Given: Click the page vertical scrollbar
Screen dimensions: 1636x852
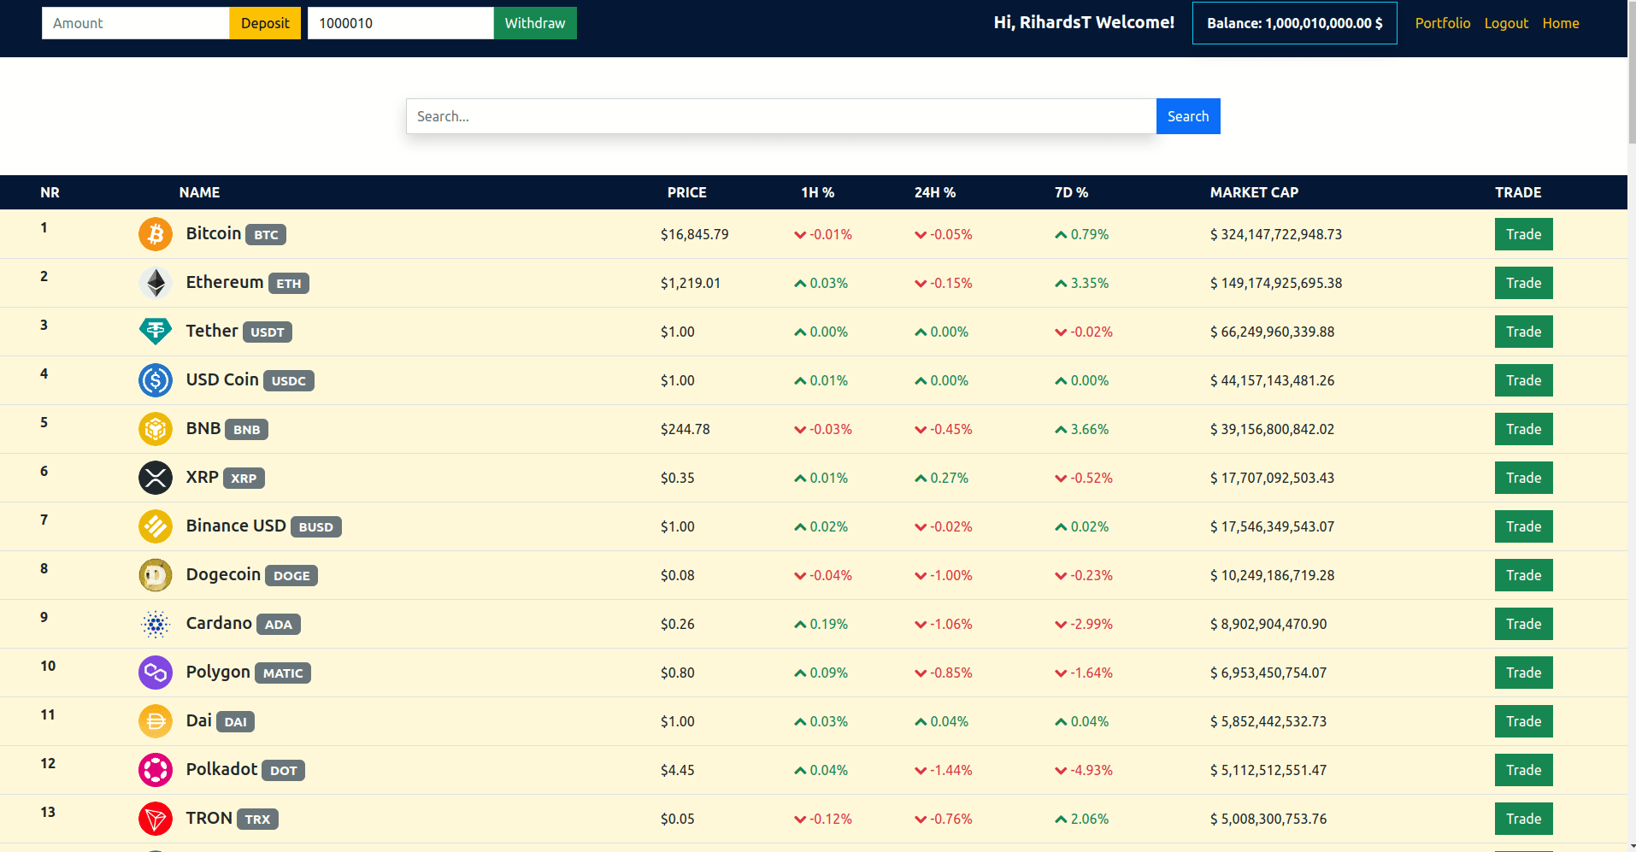Looking at the screenshot, I should [x=1631, y=426].
